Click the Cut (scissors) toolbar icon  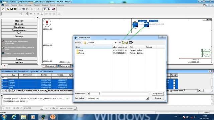click(x=20, y=9)
